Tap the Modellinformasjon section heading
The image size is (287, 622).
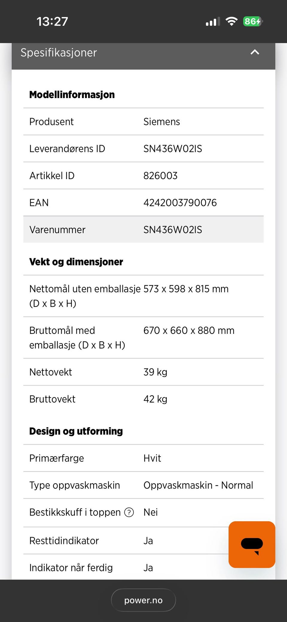coord(72,94)
